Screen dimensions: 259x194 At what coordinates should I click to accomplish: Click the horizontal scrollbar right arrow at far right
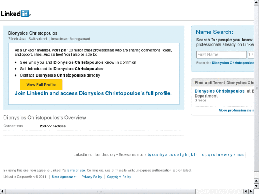click(251, 191)
